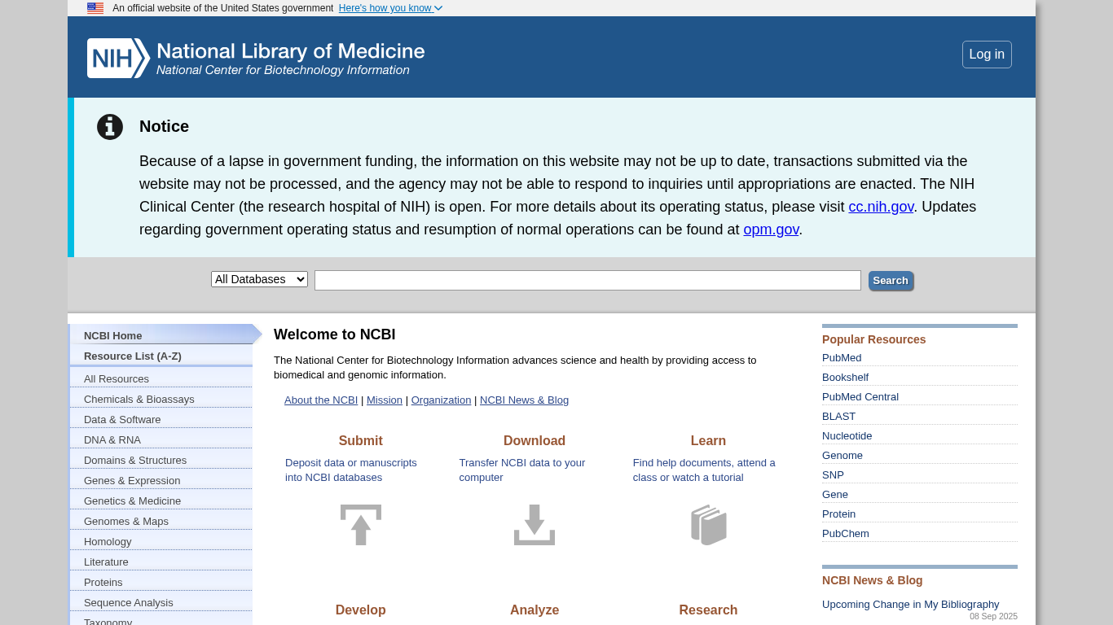Image resolution: width=1113 pixels, height=625 pixels.
Task: Click the NCBI News & Blog sidebar heading
Action: point(873,580)
